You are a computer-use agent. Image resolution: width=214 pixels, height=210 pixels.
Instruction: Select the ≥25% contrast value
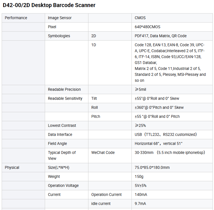pos(140,125)
